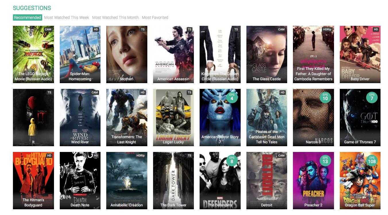Click the EPS 13 badge on Preacher 2
The image size is (388, 215).
(x=325, y=160)
